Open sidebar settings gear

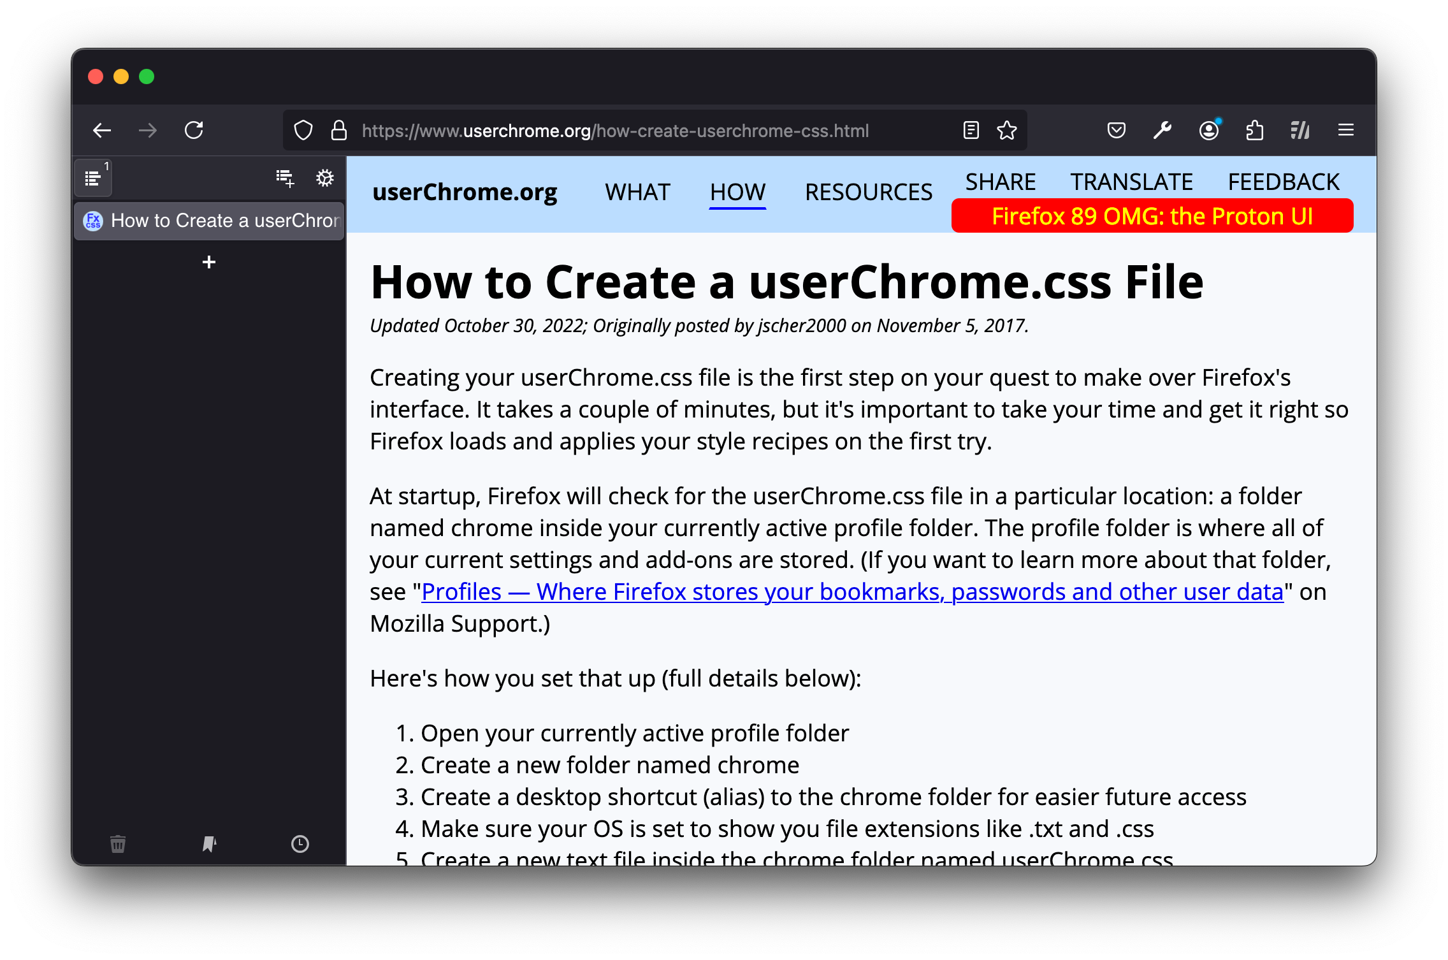pyautogui.click(x=325, y=178)
